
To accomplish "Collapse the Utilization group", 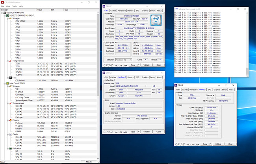I will tap(7, 149).
